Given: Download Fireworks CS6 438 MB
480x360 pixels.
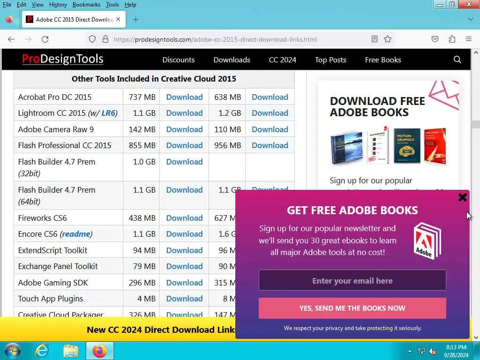Looking at the screenshot, I should (x=184, y=218).
